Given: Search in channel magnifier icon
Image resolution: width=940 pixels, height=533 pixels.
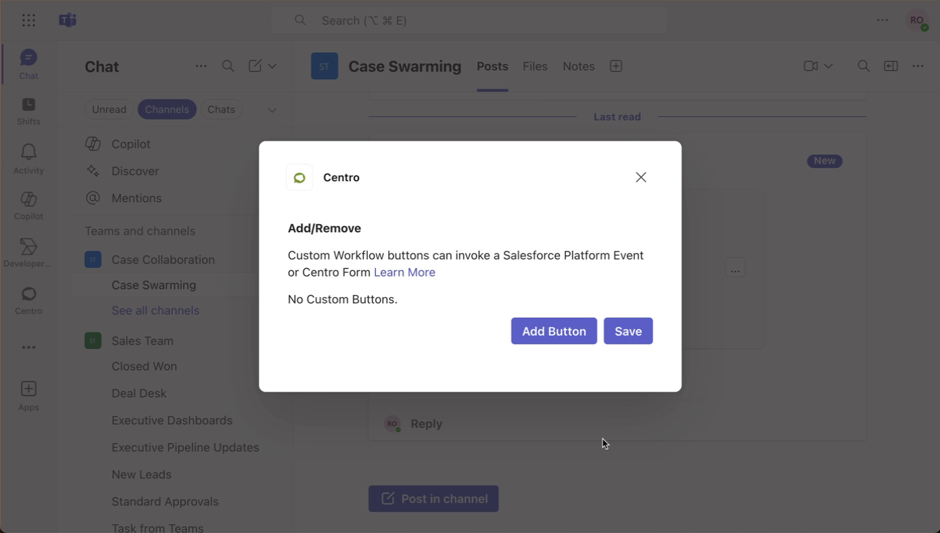Looking at the screenshot, I should tap(864, 66).
